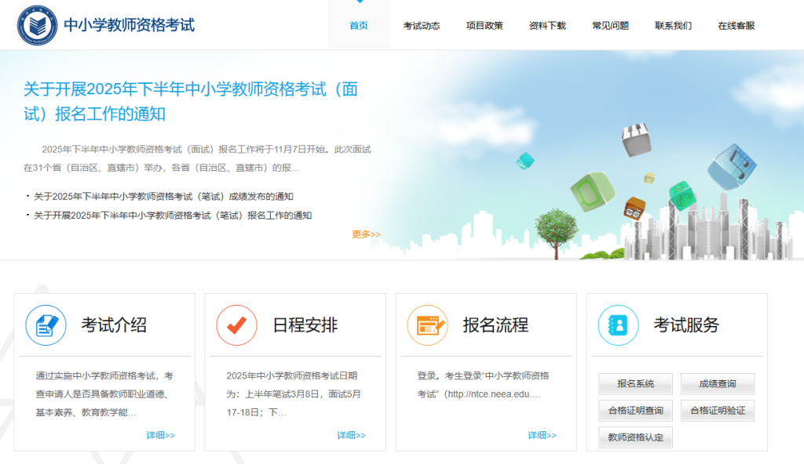
Task: Click the 成绩查询 button
Action: pyautogui.click(x=717, y=383)
